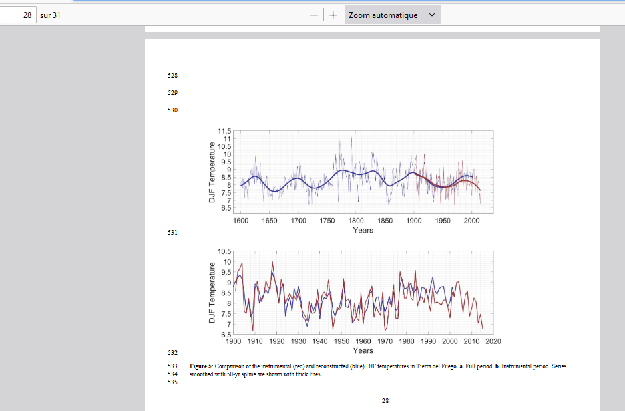
Task: Click the 'Figure 5' bold caption heading
Action: pyautogui.click(x=201, y=366)
